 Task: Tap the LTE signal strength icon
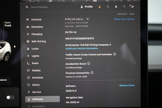pos(131,6)
